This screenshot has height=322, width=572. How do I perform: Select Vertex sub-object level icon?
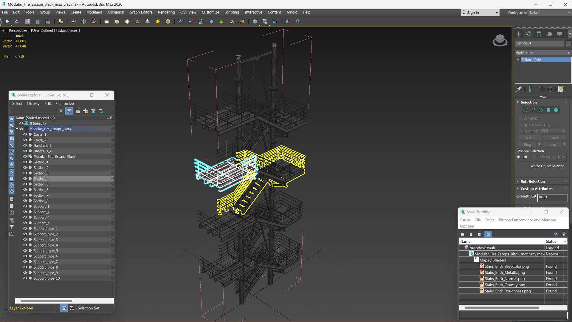(x=525, y=110)
